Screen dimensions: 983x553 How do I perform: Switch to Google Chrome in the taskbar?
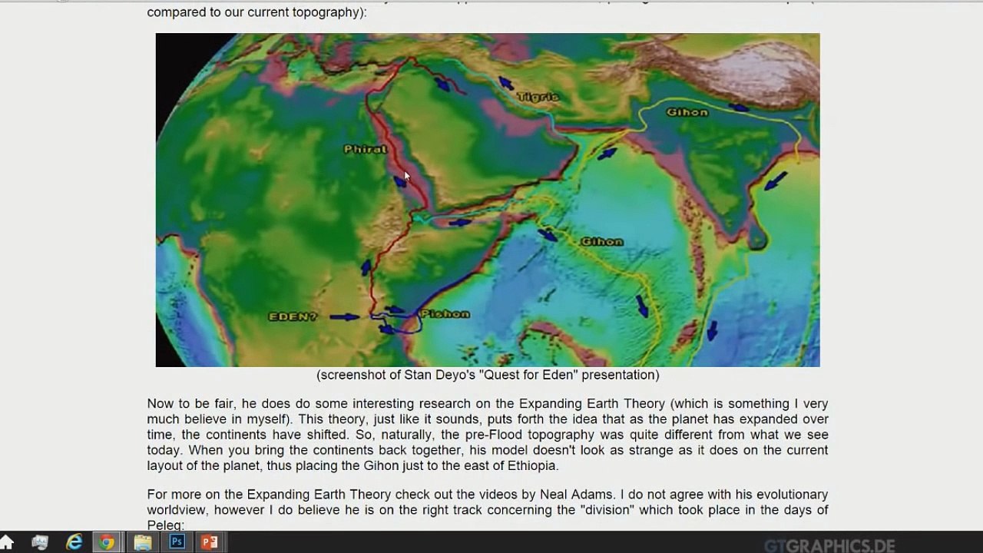click(107, 543)
